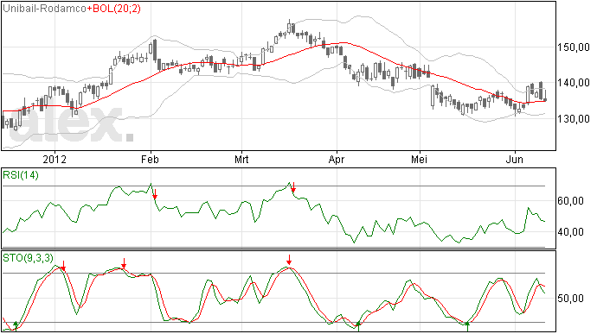Click the 2012 date axis label

click(x=55, y=159)
